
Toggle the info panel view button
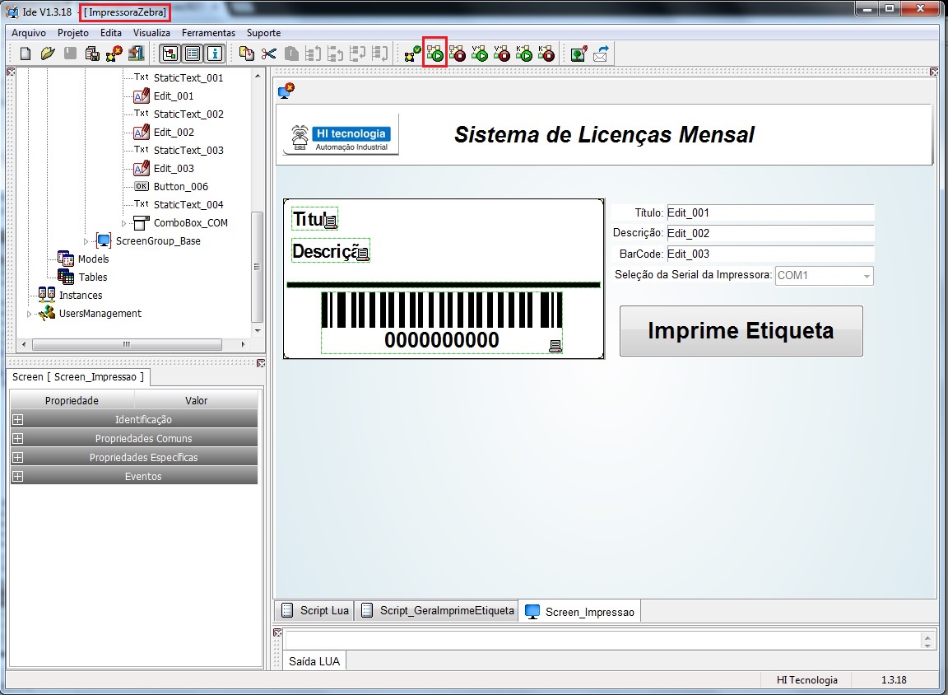[x=215, y=54]
